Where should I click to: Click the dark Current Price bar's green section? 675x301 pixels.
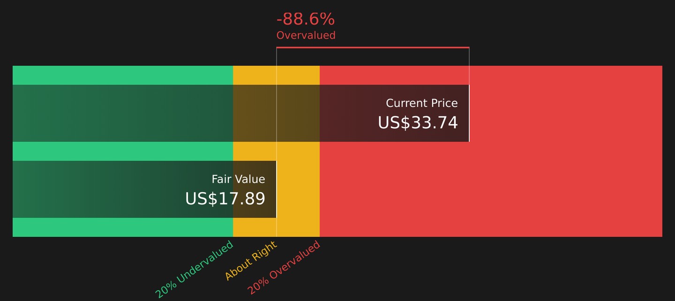[x=123, y=113]
